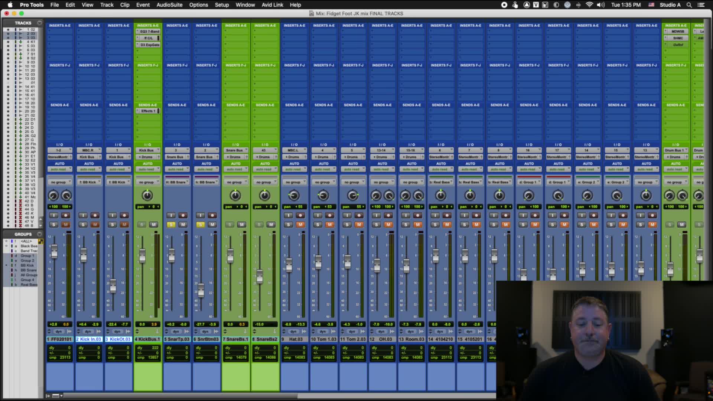Click the Effects 1 send on KickBus.1
Image resolution: width=713 pixels, height=401 pixels.
coord(148,111)
